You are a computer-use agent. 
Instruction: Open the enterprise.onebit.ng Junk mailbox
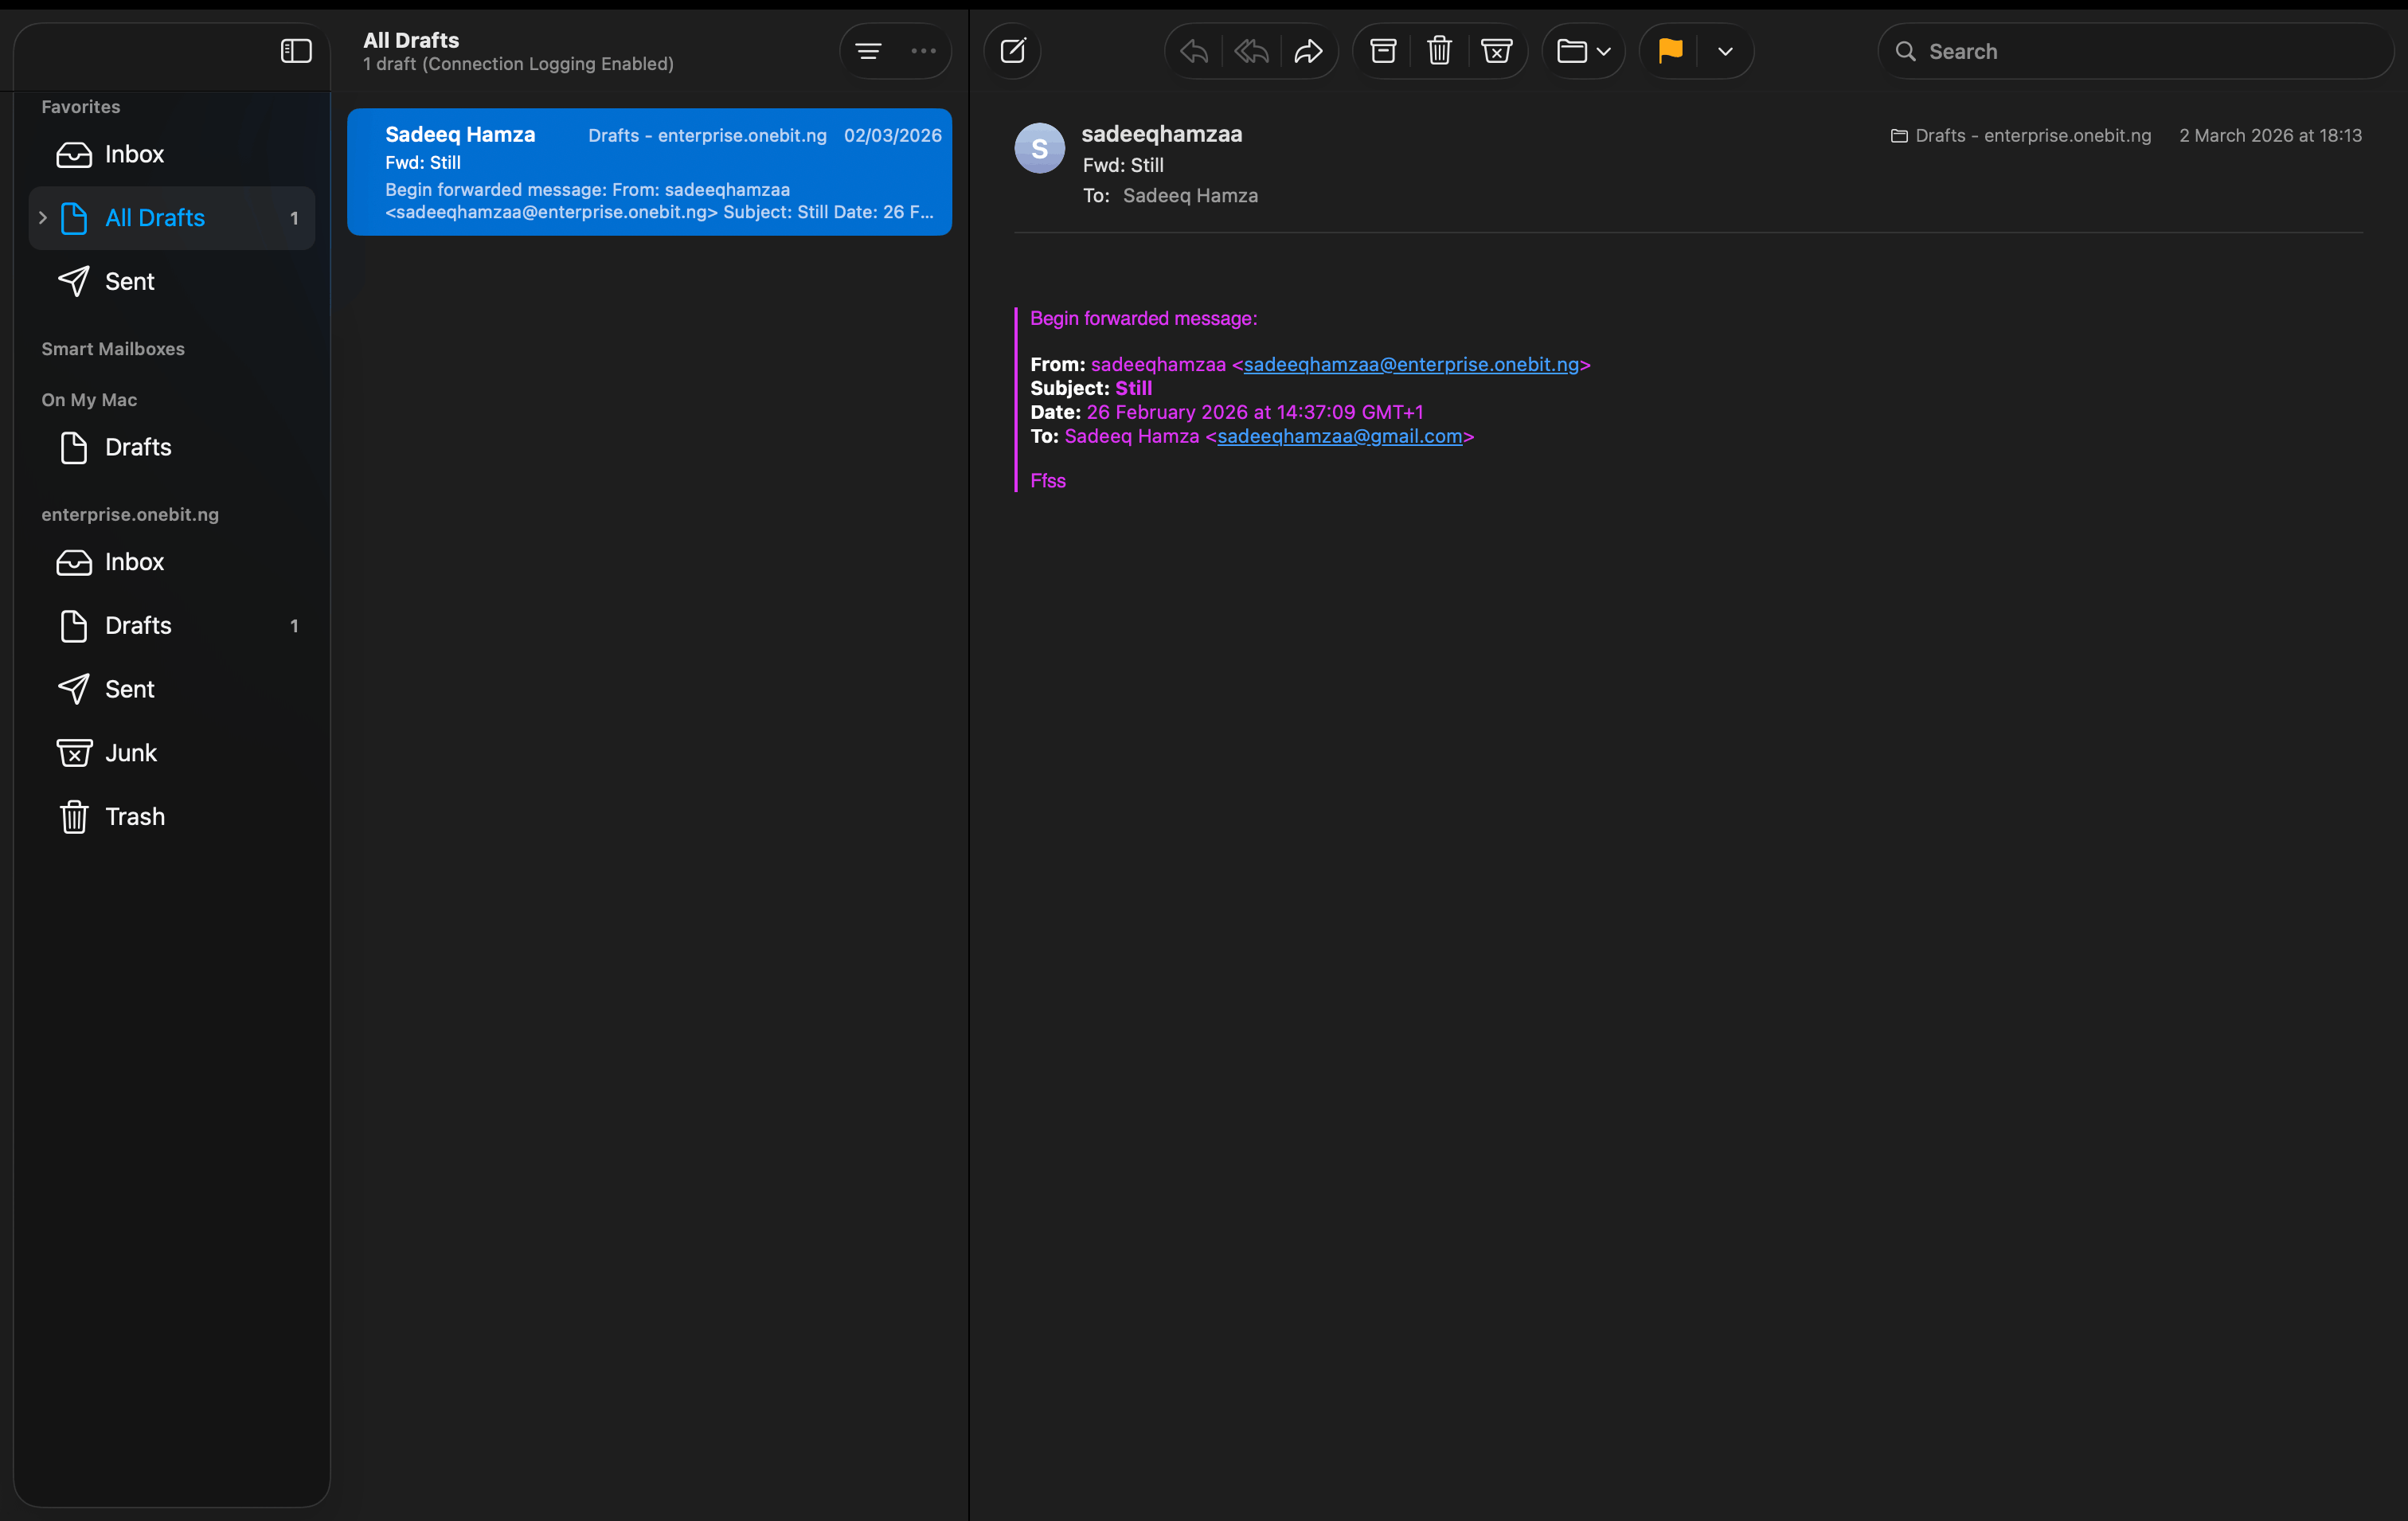click(131, 753)
